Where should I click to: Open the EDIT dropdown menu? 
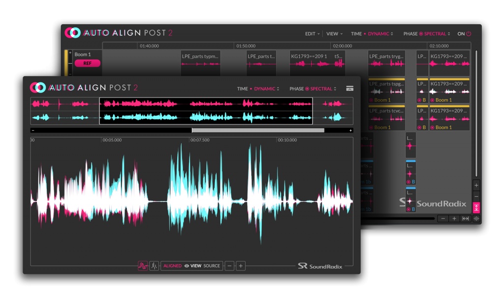click(x=311, y=33)
